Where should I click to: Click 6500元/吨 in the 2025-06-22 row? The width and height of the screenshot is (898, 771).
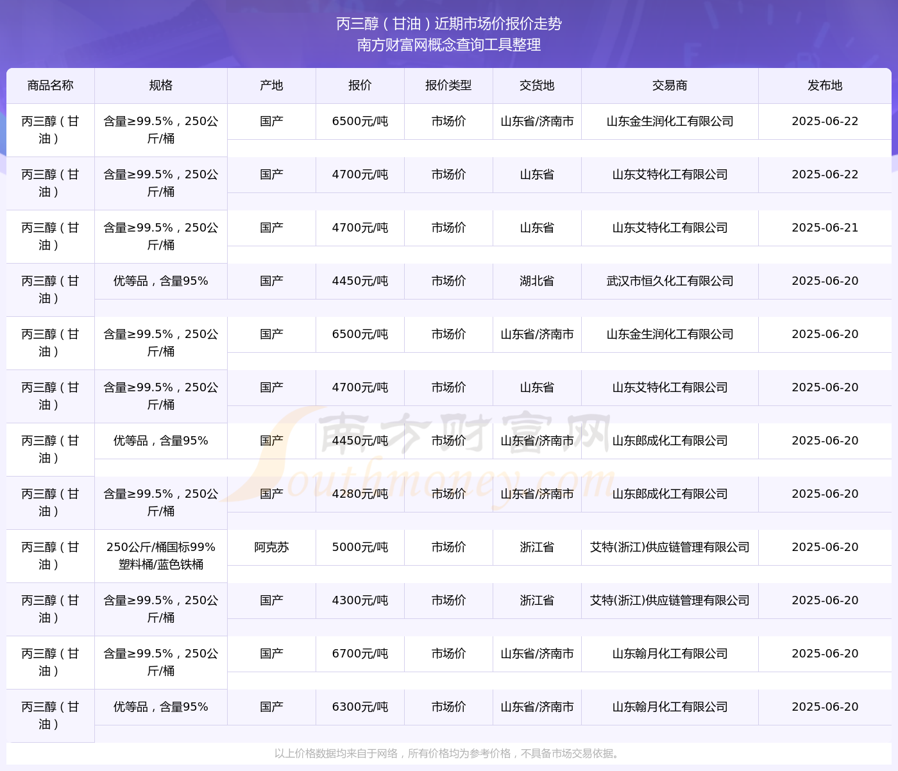coord(360,121)
